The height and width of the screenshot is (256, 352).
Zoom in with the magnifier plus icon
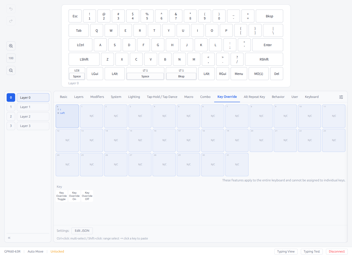11,46
